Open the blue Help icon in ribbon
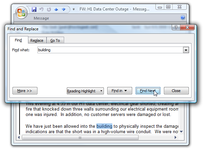Screen dimensions: 203x150 click(183, 18)
